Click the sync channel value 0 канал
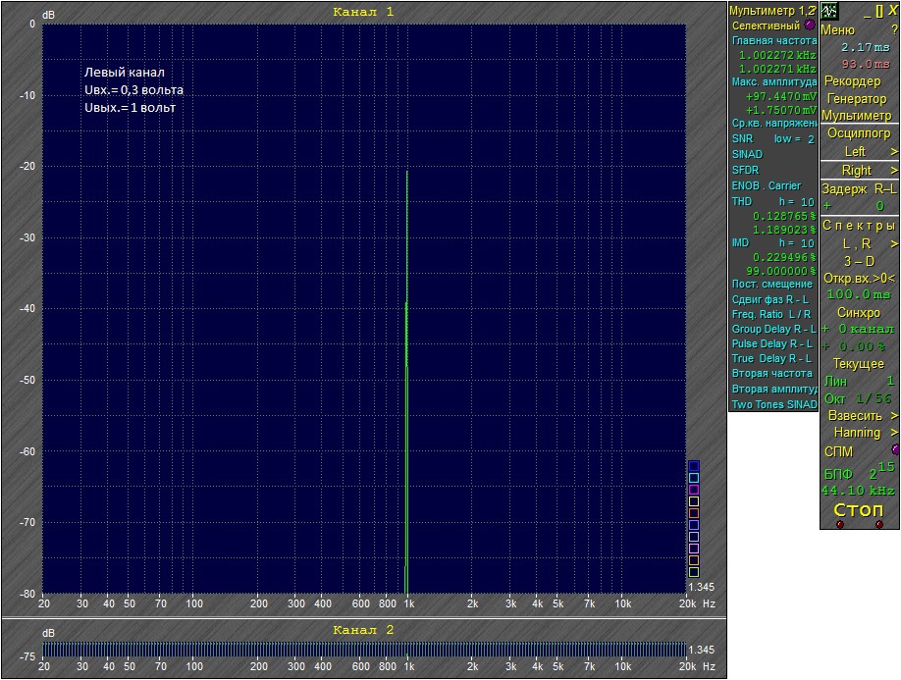The width and height of the screenshot is (901, 680). pyautogui.click(x=866, y=329)
